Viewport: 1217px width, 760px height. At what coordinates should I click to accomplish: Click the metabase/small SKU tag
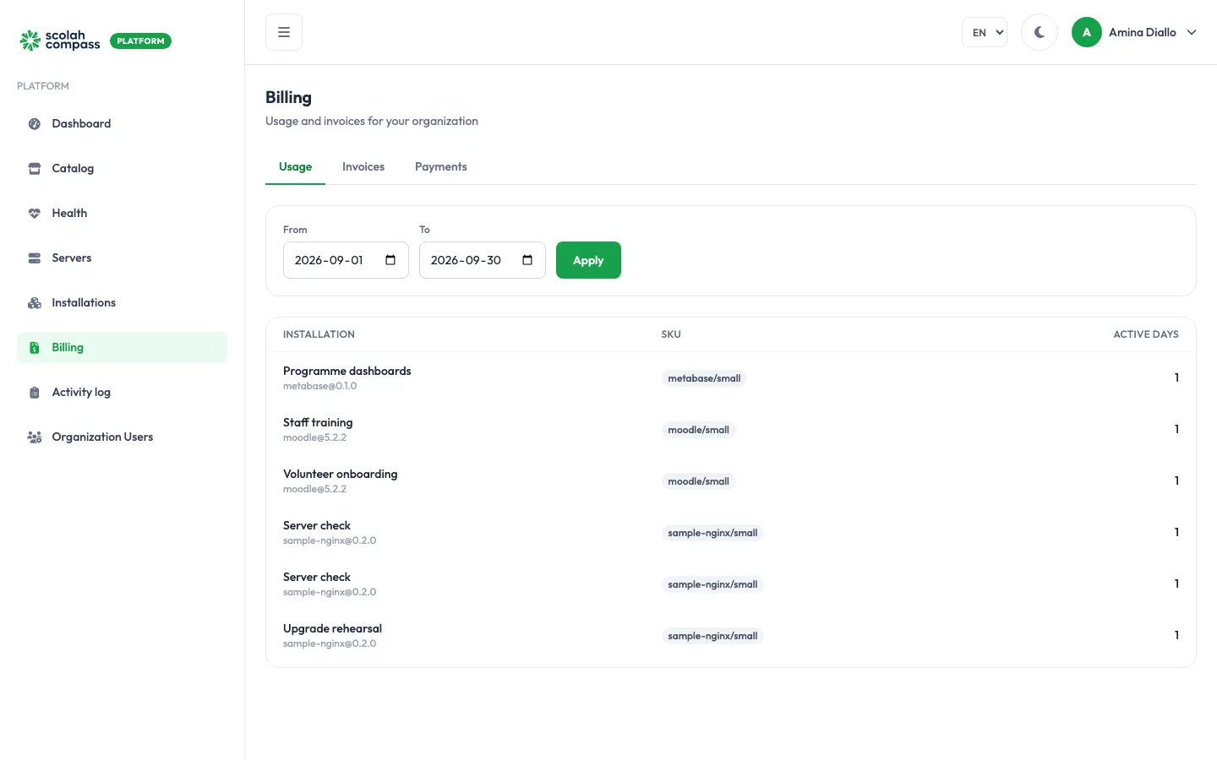click(704, 378)
